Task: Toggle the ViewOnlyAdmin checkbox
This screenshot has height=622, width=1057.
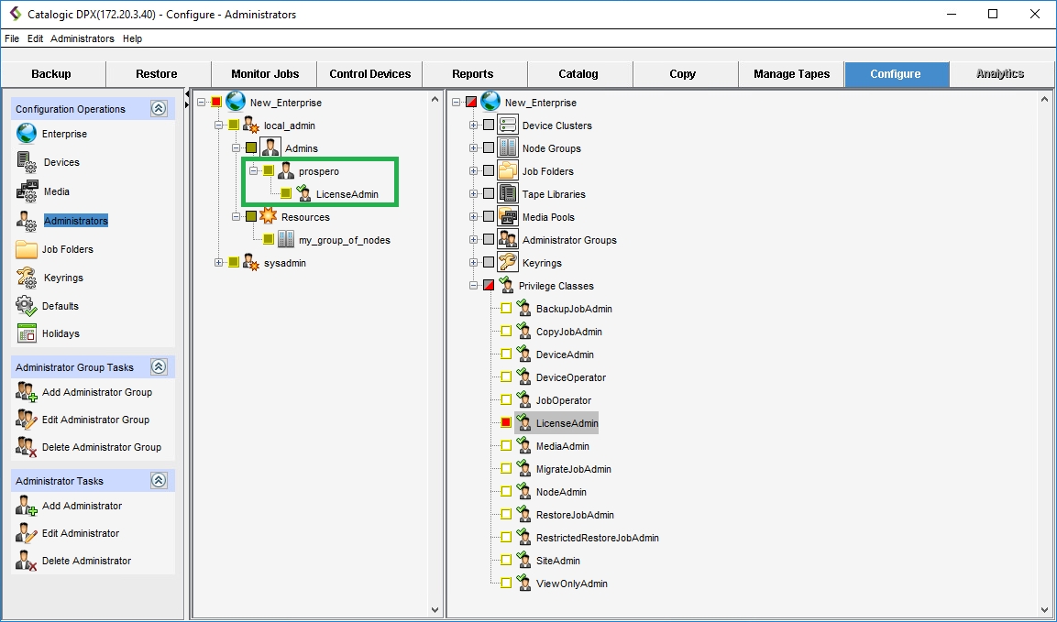Action: coord(506,584)
